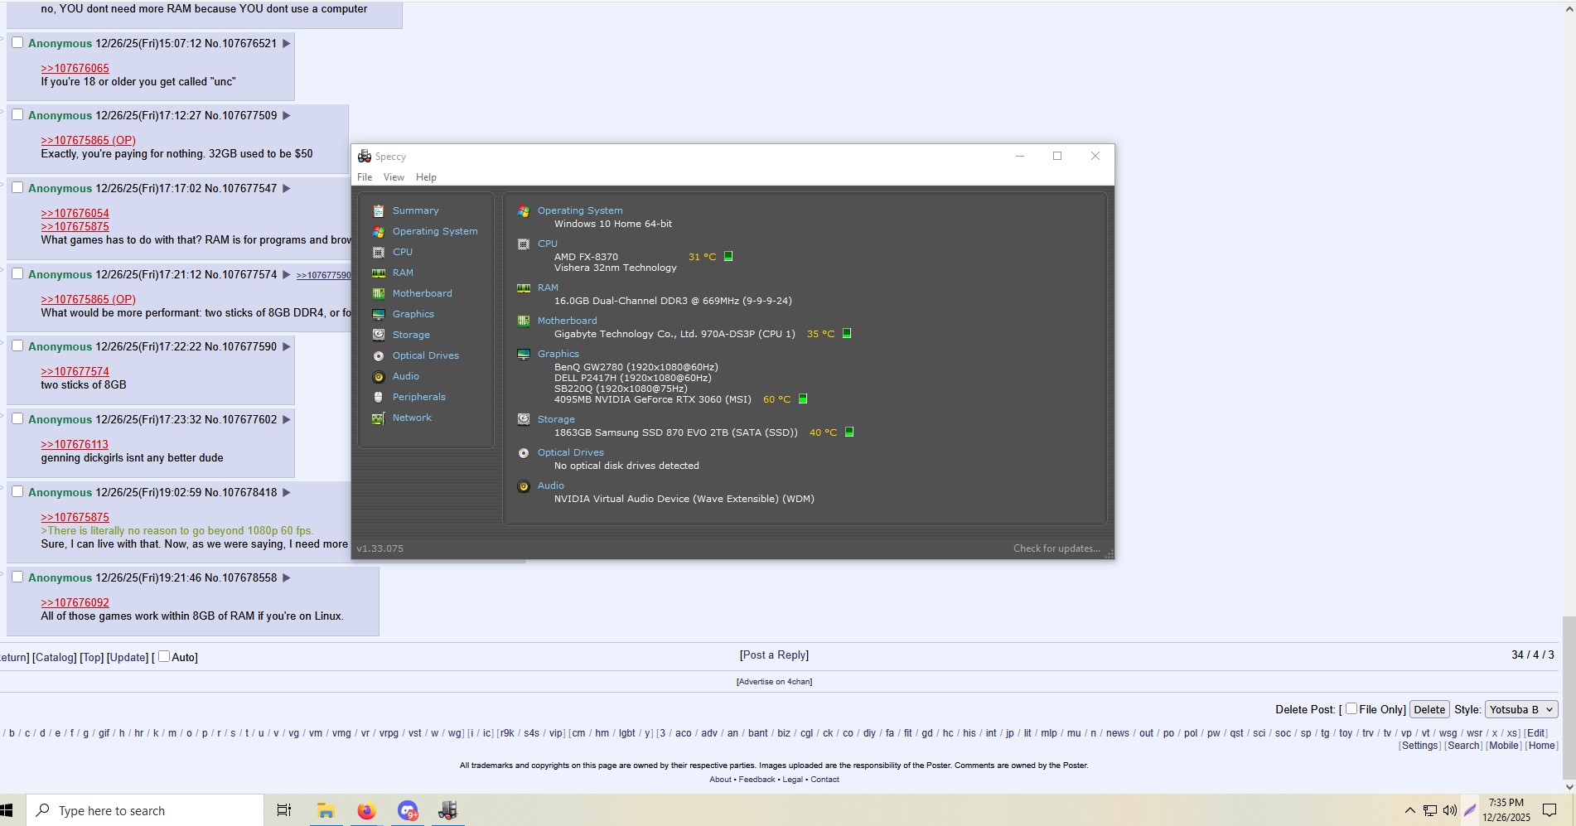Viewport: 1576px width, 826px height.
Task: Click the [Update] link below the thread
Action: [128, 657]
